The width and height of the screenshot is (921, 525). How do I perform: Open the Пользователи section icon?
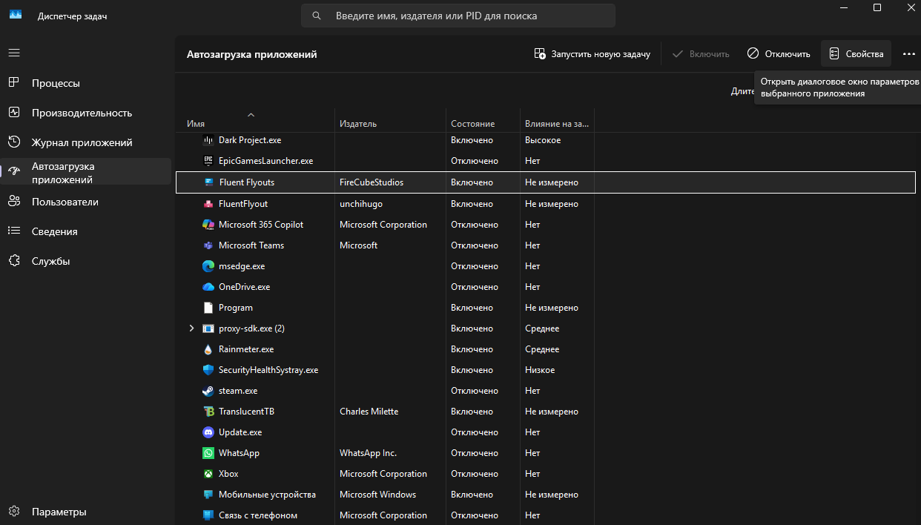tap(14, 202)
